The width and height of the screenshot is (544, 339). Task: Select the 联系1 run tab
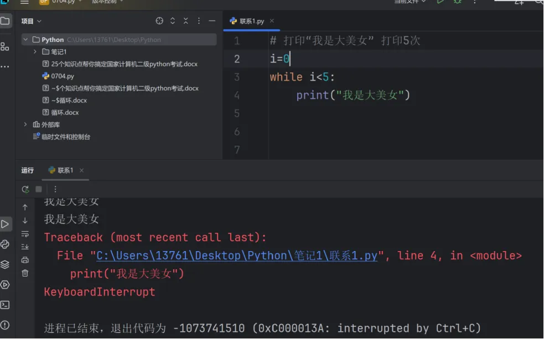[x=65, y=170]
